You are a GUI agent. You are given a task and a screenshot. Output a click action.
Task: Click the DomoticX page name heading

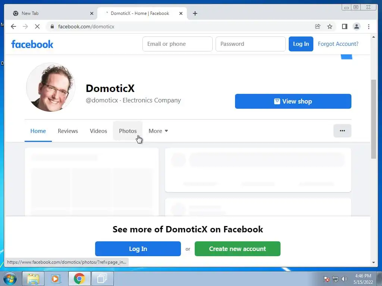(x=110, y=88)
